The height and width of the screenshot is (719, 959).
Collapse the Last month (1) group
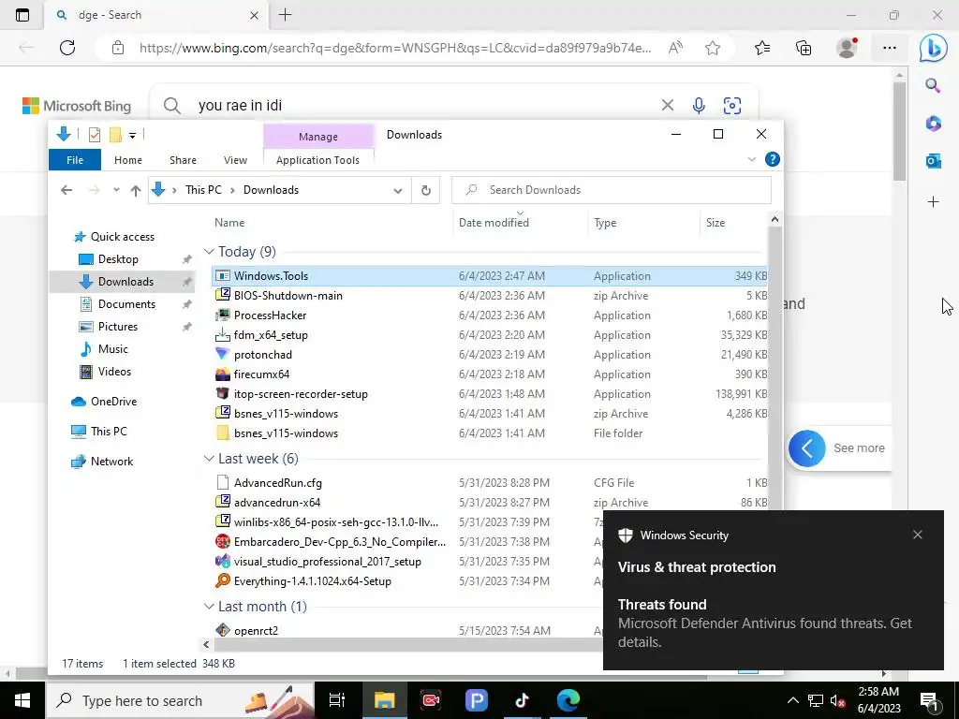point(209,607)
